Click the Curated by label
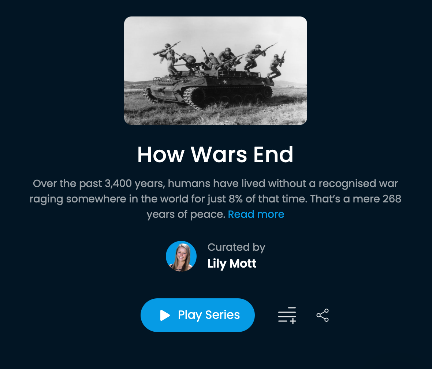Screen dimensions: 432x369 [237, 247]
